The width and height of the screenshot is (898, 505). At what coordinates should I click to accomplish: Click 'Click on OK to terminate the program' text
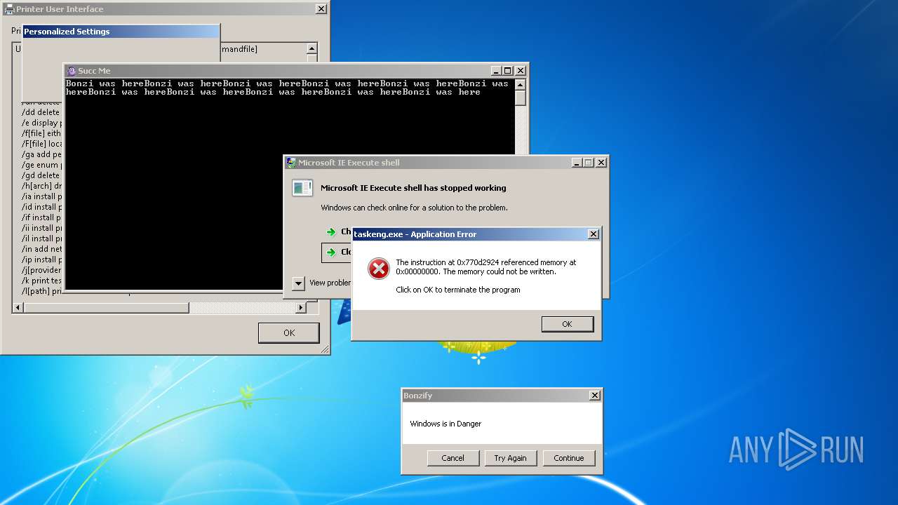coord(458,290)
